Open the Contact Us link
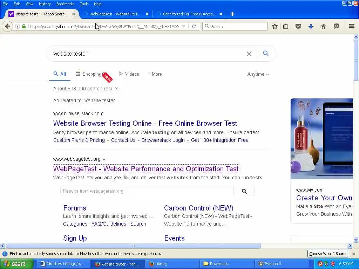 (x=123, y=140)
